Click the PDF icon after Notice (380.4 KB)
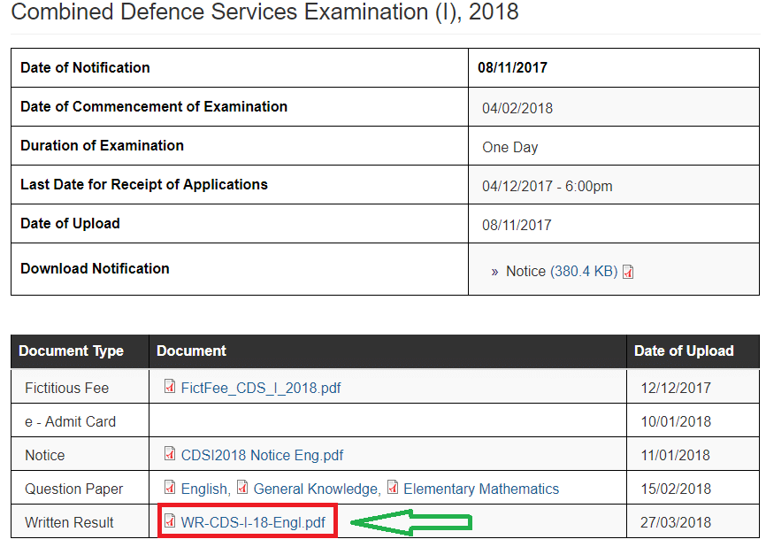 click(x=628, y=273)
